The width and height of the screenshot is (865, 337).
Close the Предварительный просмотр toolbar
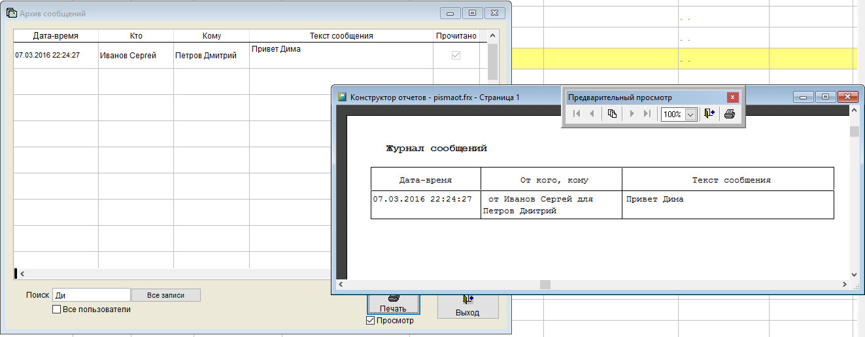733,98
